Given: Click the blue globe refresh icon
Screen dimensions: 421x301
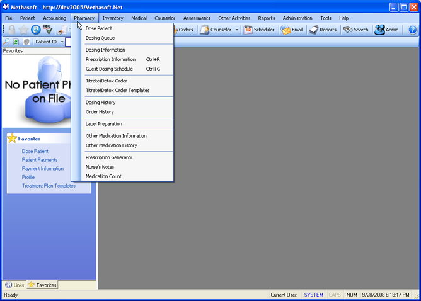Looking at the screenshot, I should [x=35, y=30].
